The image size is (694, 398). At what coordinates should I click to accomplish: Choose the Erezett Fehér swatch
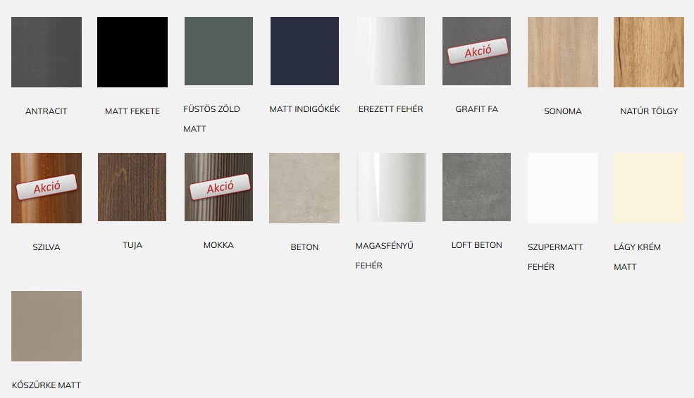pyautogui.click(x=391, y=51)
